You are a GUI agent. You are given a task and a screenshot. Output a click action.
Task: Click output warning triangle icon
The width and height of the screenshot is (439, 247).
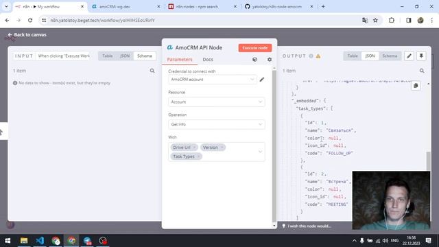click(318, 56)
